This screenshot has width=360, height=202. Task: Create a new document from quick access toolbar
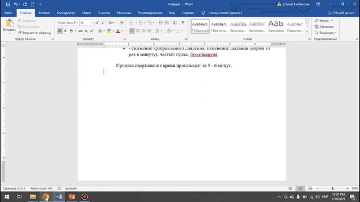coord(33,4)
